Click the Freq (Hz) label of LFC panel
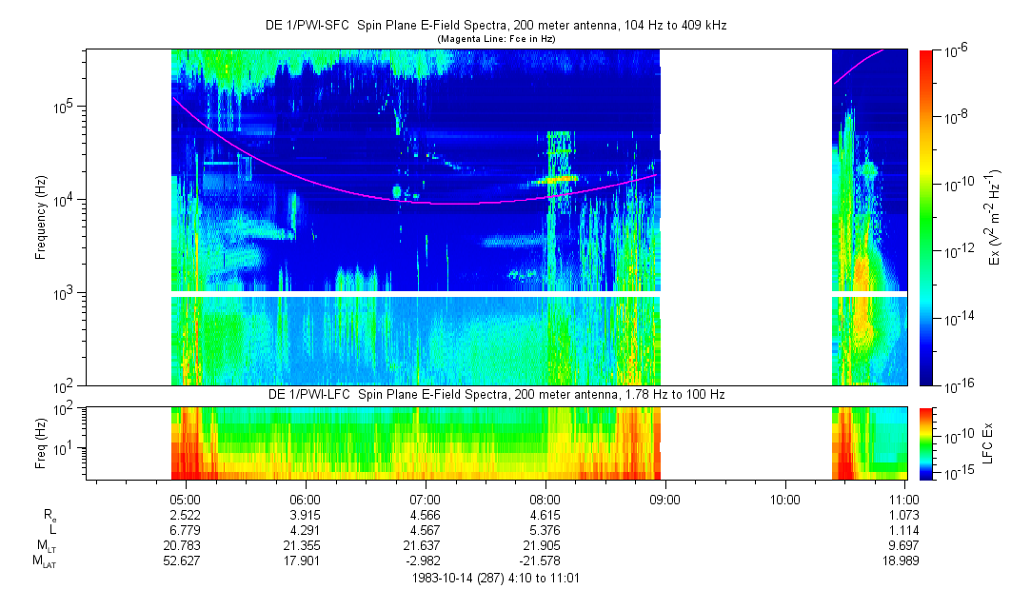 pos(41,443)
